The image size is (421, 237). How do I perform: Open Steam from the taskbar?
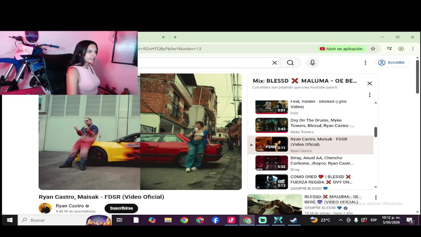(294, 220)
